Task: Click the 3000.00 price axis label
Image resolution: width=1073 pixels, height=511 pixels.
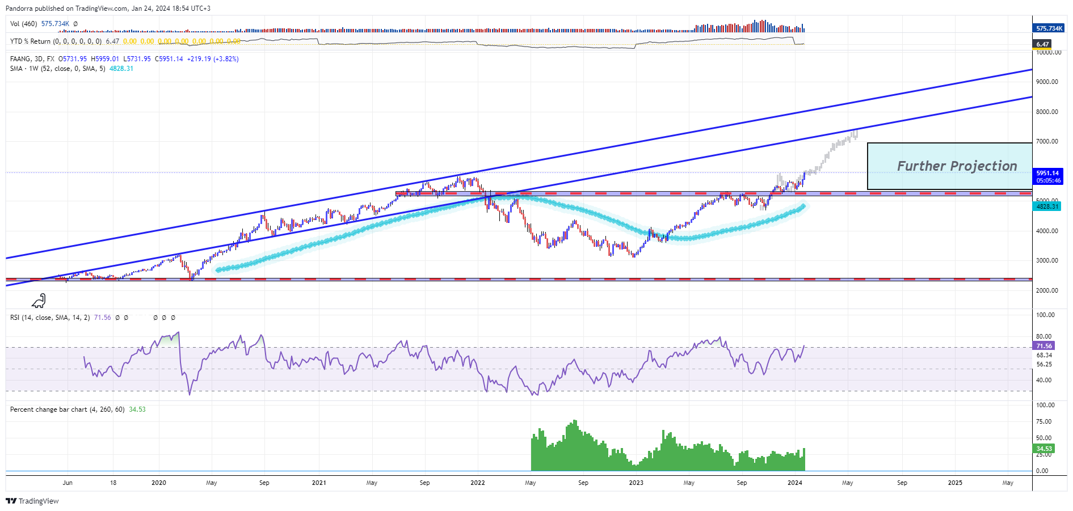Action: click(1047, 260)
